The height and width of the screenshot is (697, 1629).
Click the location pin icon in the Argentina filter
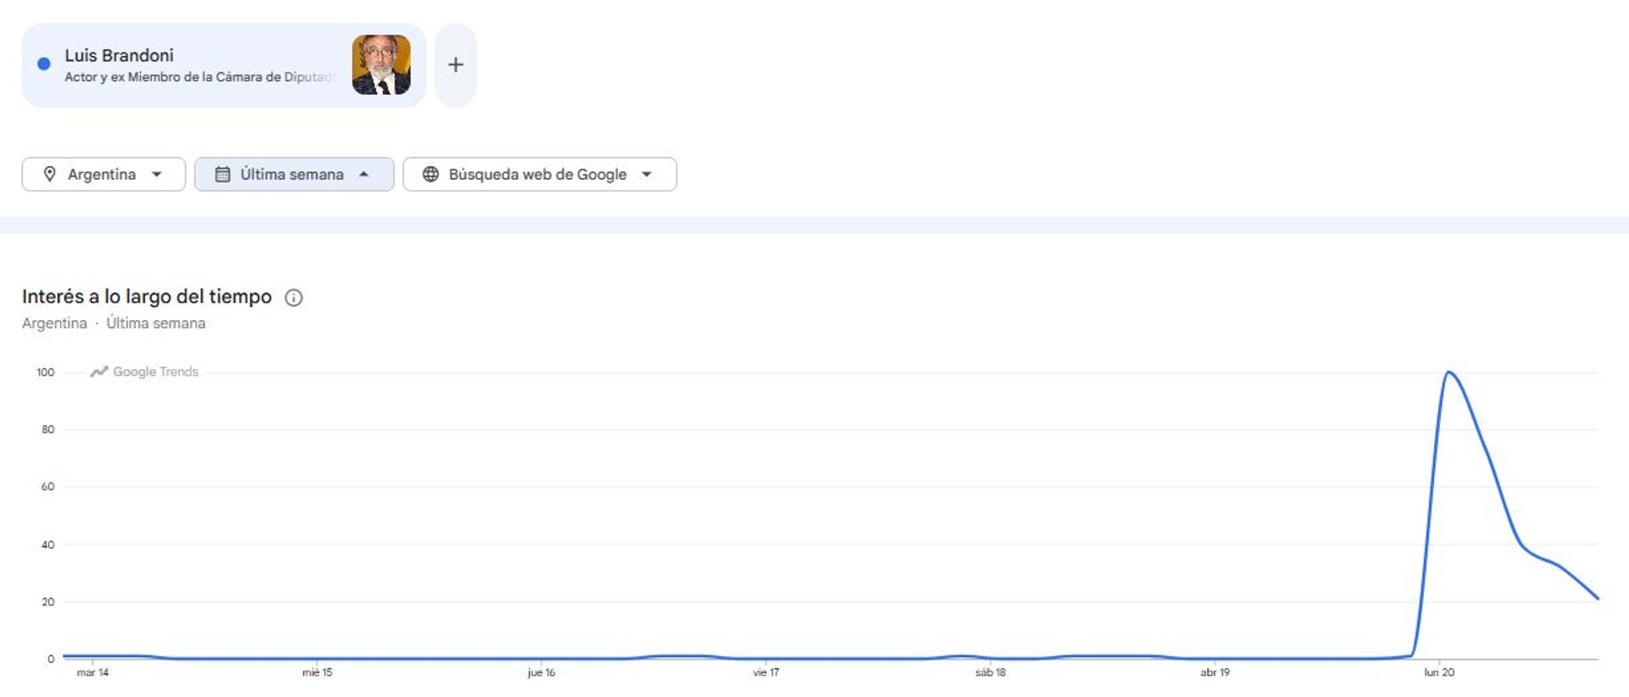click(49, 174)
